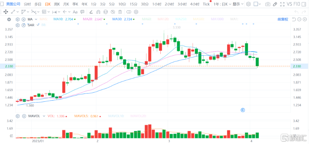Open MA indicator settings gear
This screenshot has width=309, height=144.
18,19
